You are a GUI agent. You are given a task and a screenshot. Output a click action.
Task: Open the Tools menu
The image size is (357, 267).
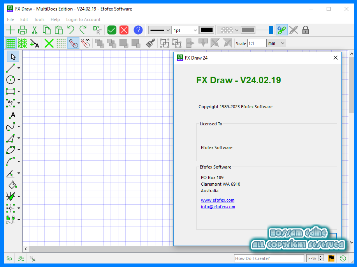click(x=39, y=19)
